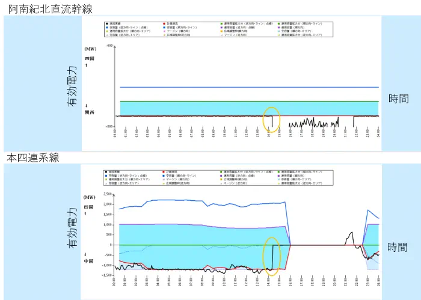Click the 時間 label beside the bottom chart
This screenshot has height=300, width=421.
398,247
